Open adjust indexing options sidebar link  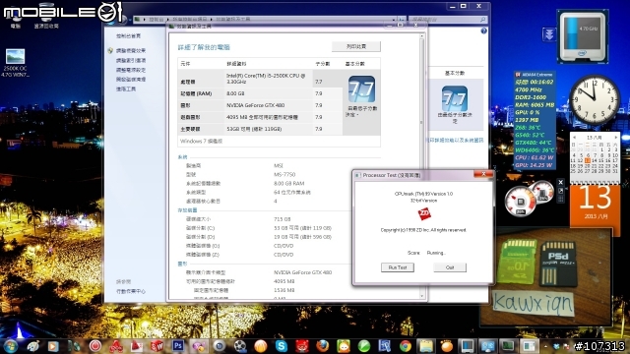(131, 60)
